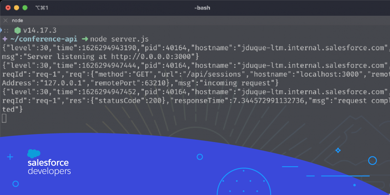This screenshot has height=195, width=390.
Task: Click the blinking cursor block in the terminal
Action: click(x=4, y=118)
